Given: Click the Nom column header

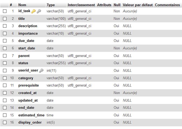Looking at the screenshot, I should point(22,5).
